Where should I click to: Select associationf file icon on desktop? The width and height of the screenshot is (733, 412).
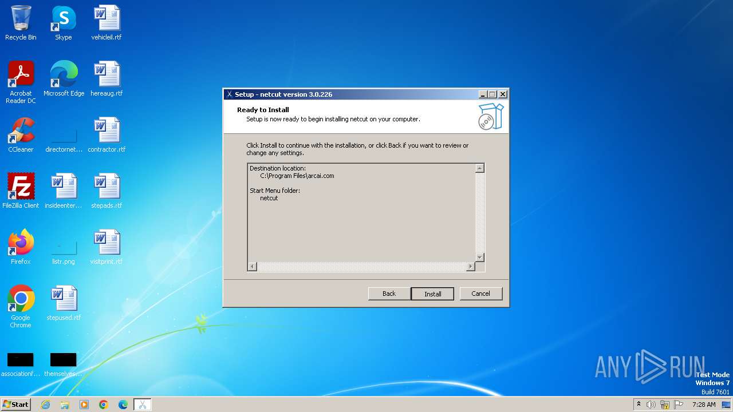coord(21,365)
